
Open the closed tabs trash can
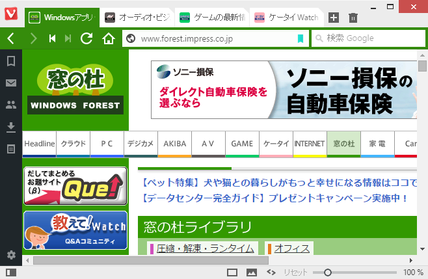[353, 18]
